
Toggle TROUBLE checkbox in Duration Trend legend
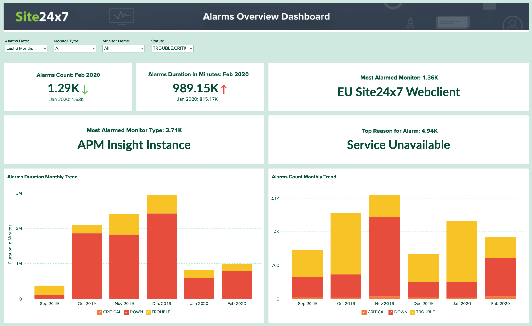point(148,312)
